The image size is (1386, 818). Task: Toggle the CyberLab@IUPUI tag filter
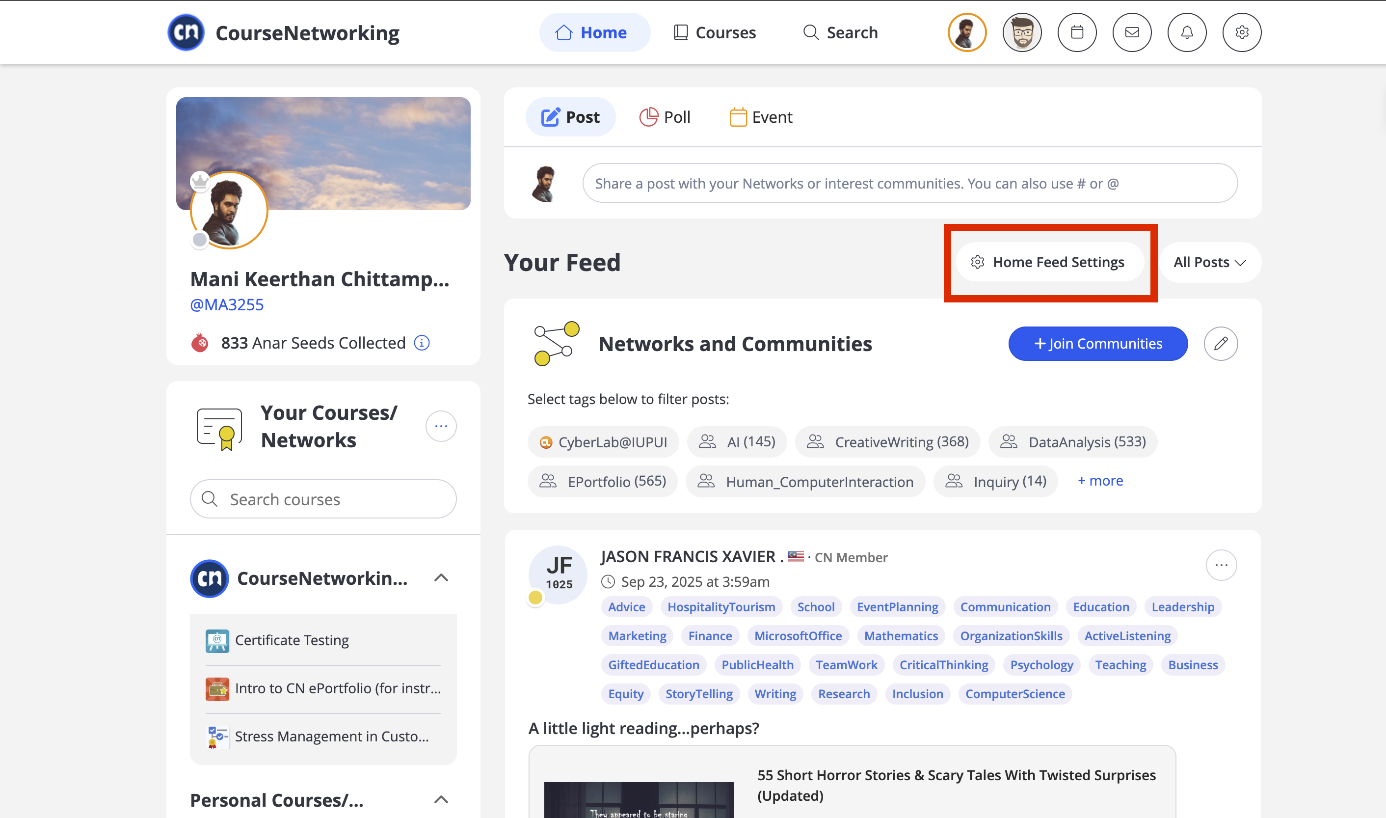point(603,442)
